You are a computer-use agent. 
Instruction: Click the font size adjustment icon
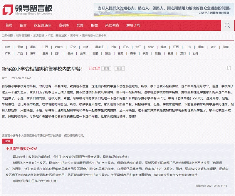[228, 68]
